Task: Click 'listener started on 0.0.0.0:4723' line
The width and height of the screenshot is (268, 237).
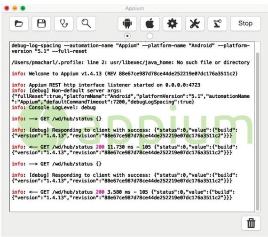Action: 106,85
